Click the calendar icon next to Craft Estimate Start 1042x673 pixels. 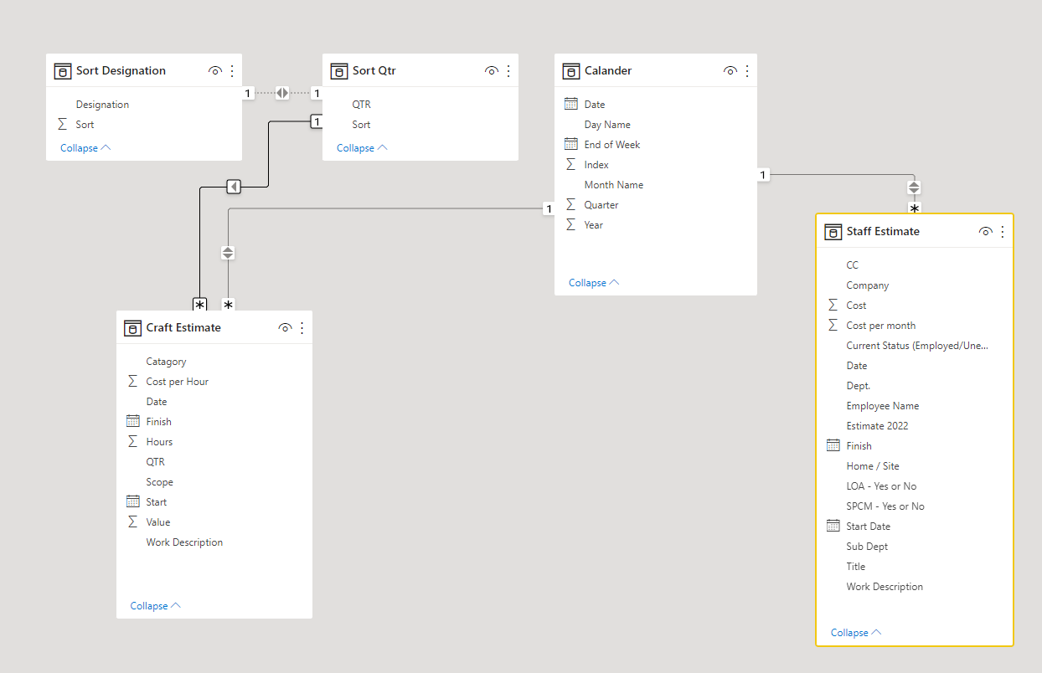click(x=132, y=501)
